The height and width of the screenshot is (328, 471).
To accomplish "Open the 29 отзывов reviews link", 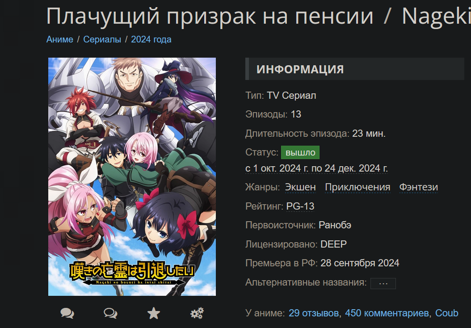I will [x=314, y=313].
